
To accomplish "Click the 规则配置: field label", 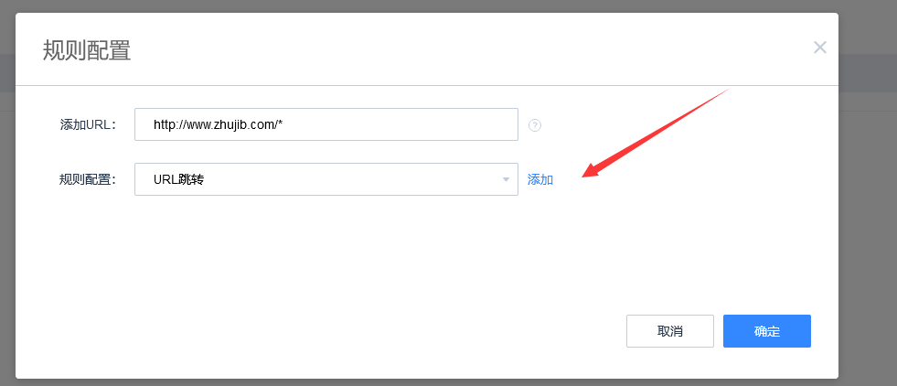I will [88, 179].
